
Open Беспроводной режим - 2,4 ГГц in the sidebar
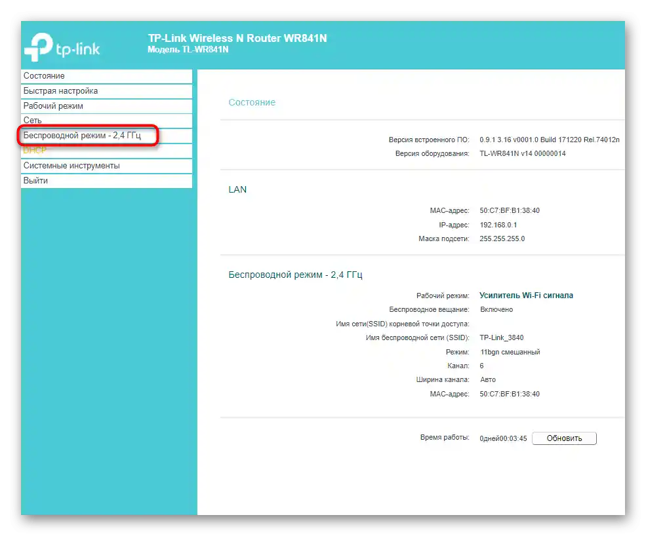coord(106,136)
